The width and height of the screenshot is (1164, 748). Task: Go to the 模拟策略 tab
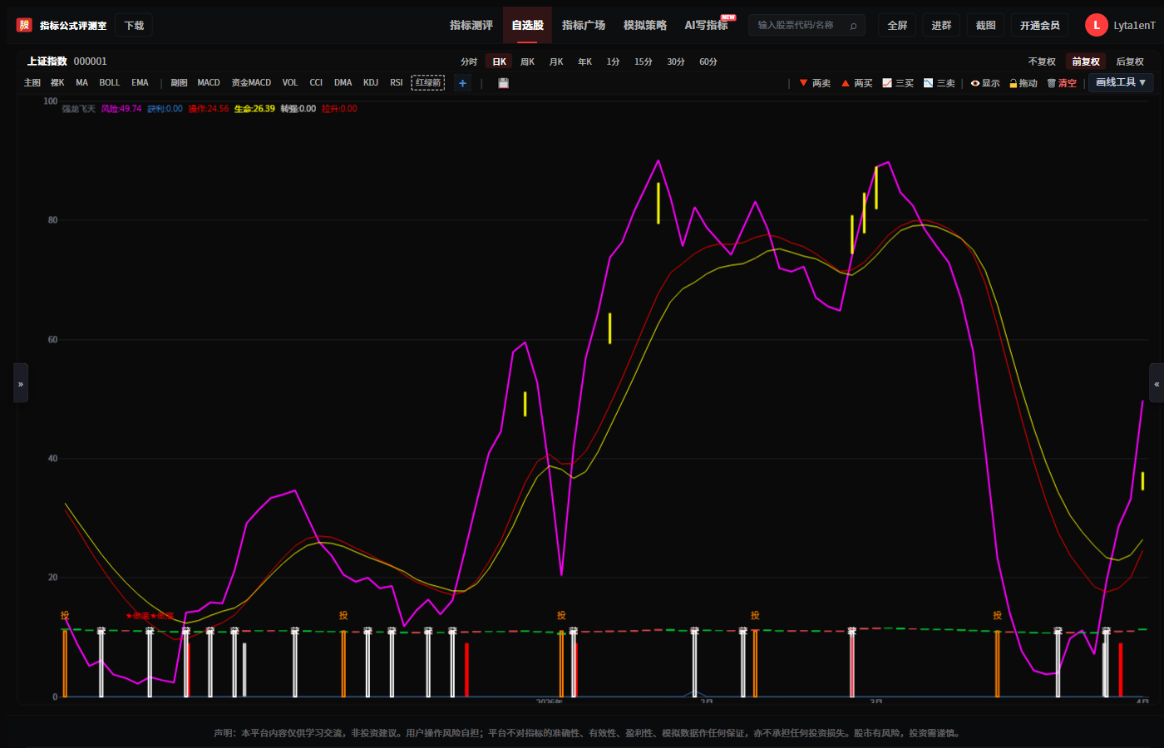point(645,26)
